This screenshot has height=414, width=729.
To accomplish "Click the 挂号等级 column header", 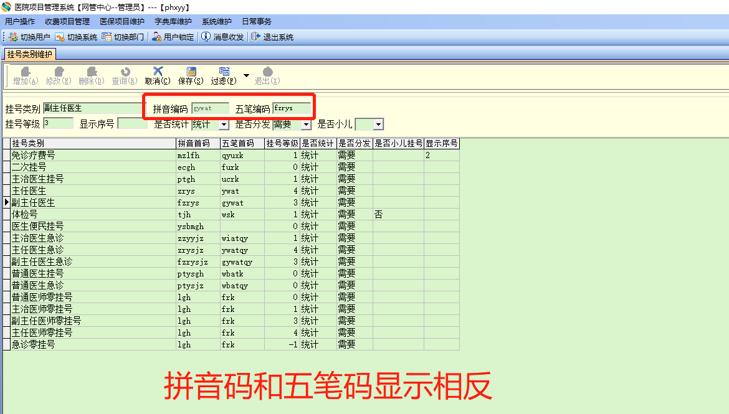I will pos(282,144).
